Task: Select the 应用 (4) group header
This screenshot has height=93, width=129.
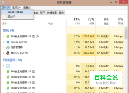Action: point(8,30)
